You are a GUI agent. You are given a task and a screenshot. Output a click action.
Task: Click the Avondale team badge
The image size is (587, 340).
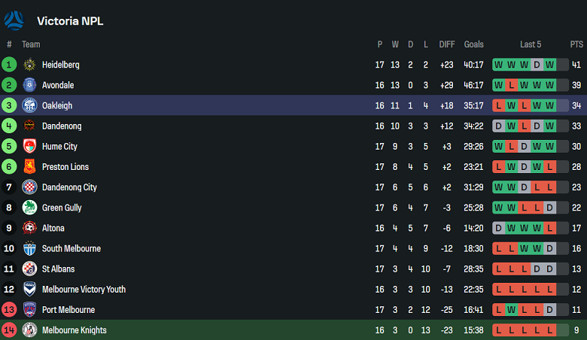click(x=29, y=85)
